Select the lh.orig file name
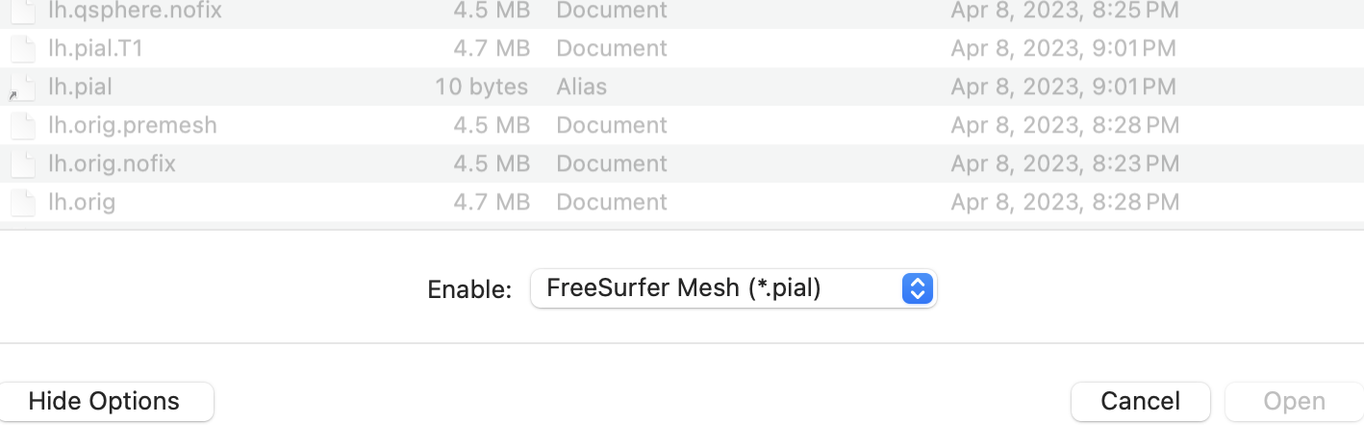1364x448 pixels. (82, 203)
